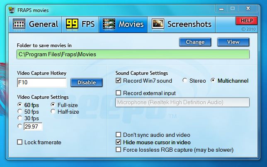This screenshot has height=167, width=267.
Task: Disable the video capture hotkey
Action: [87, 83]
